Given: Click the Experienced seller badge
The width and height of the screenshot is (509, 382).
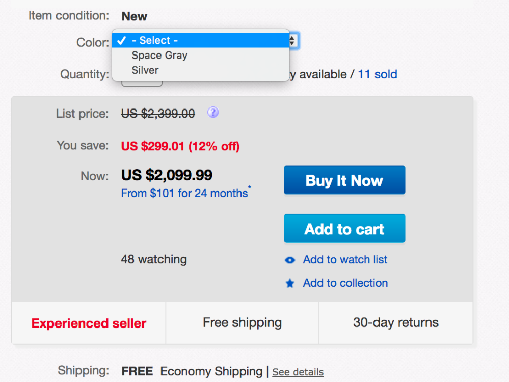Looking at the screenshot, I should [89, 323].
